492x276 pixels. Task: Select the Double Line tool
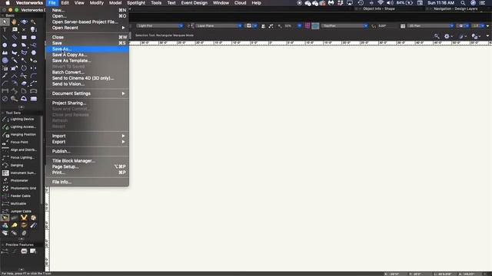coord(15,38)
